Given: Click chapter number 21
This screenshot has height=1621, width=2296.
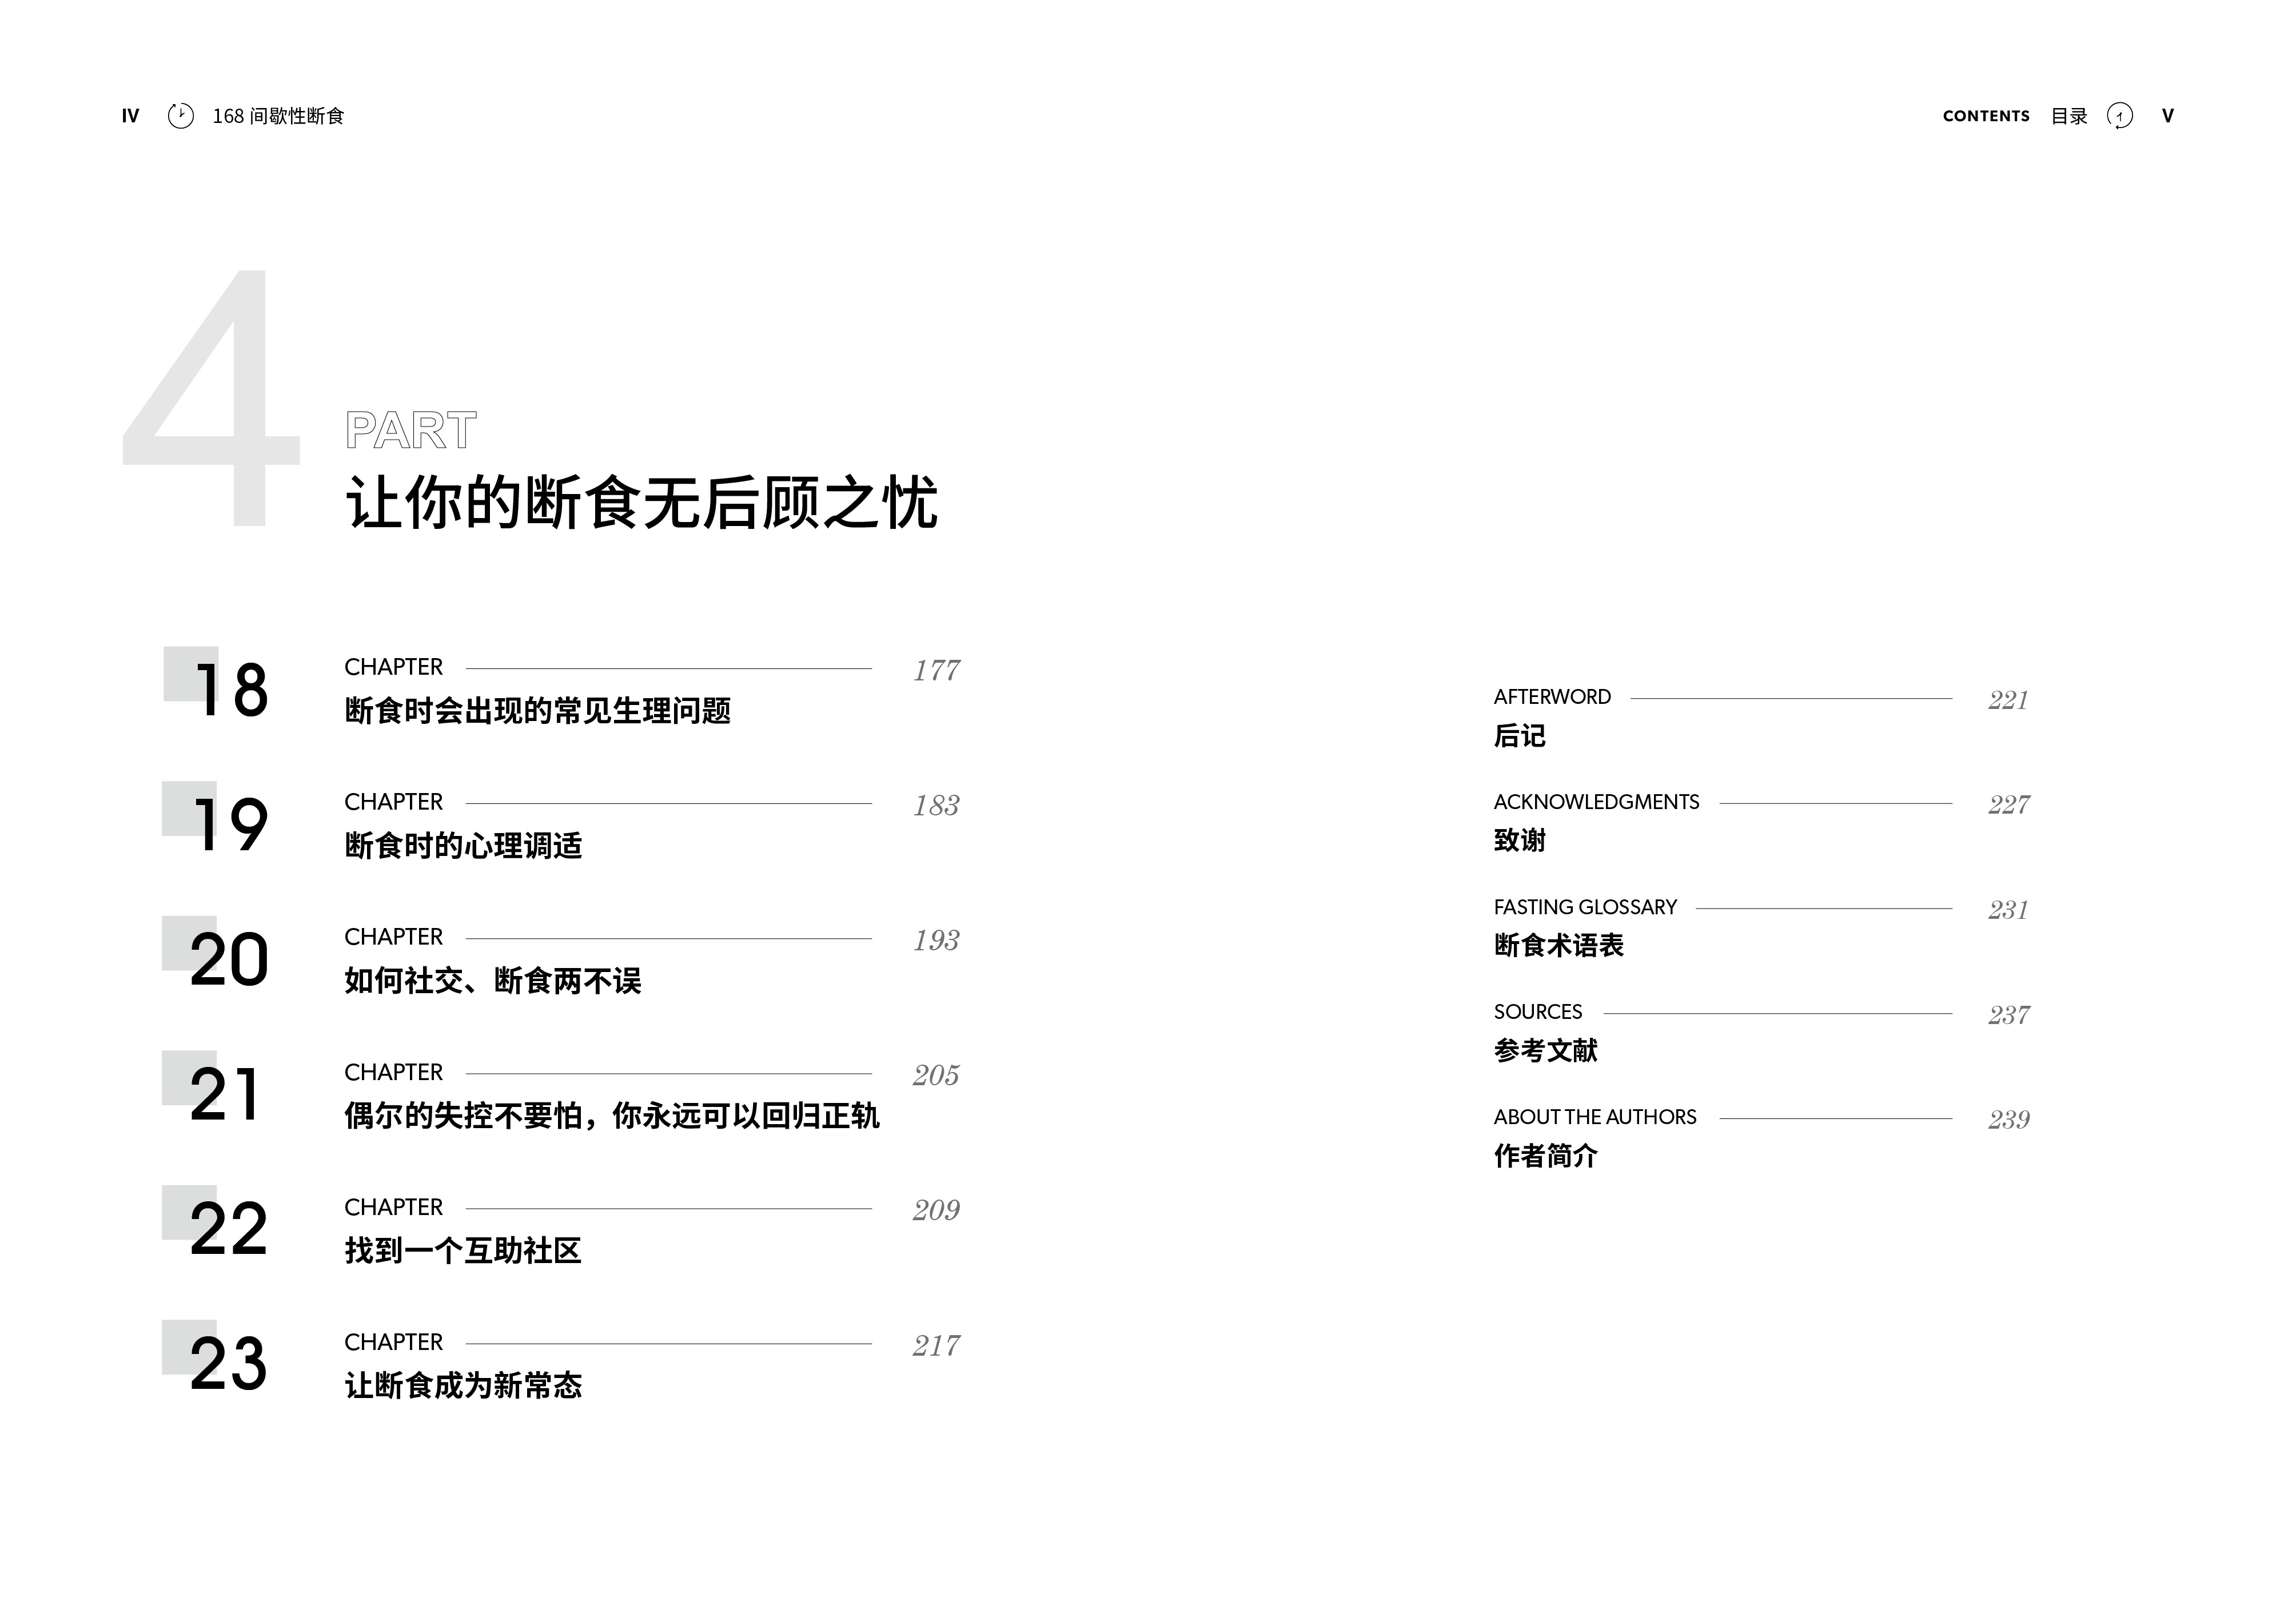Looking at the screenshot, I should [x=225, y=1094].
